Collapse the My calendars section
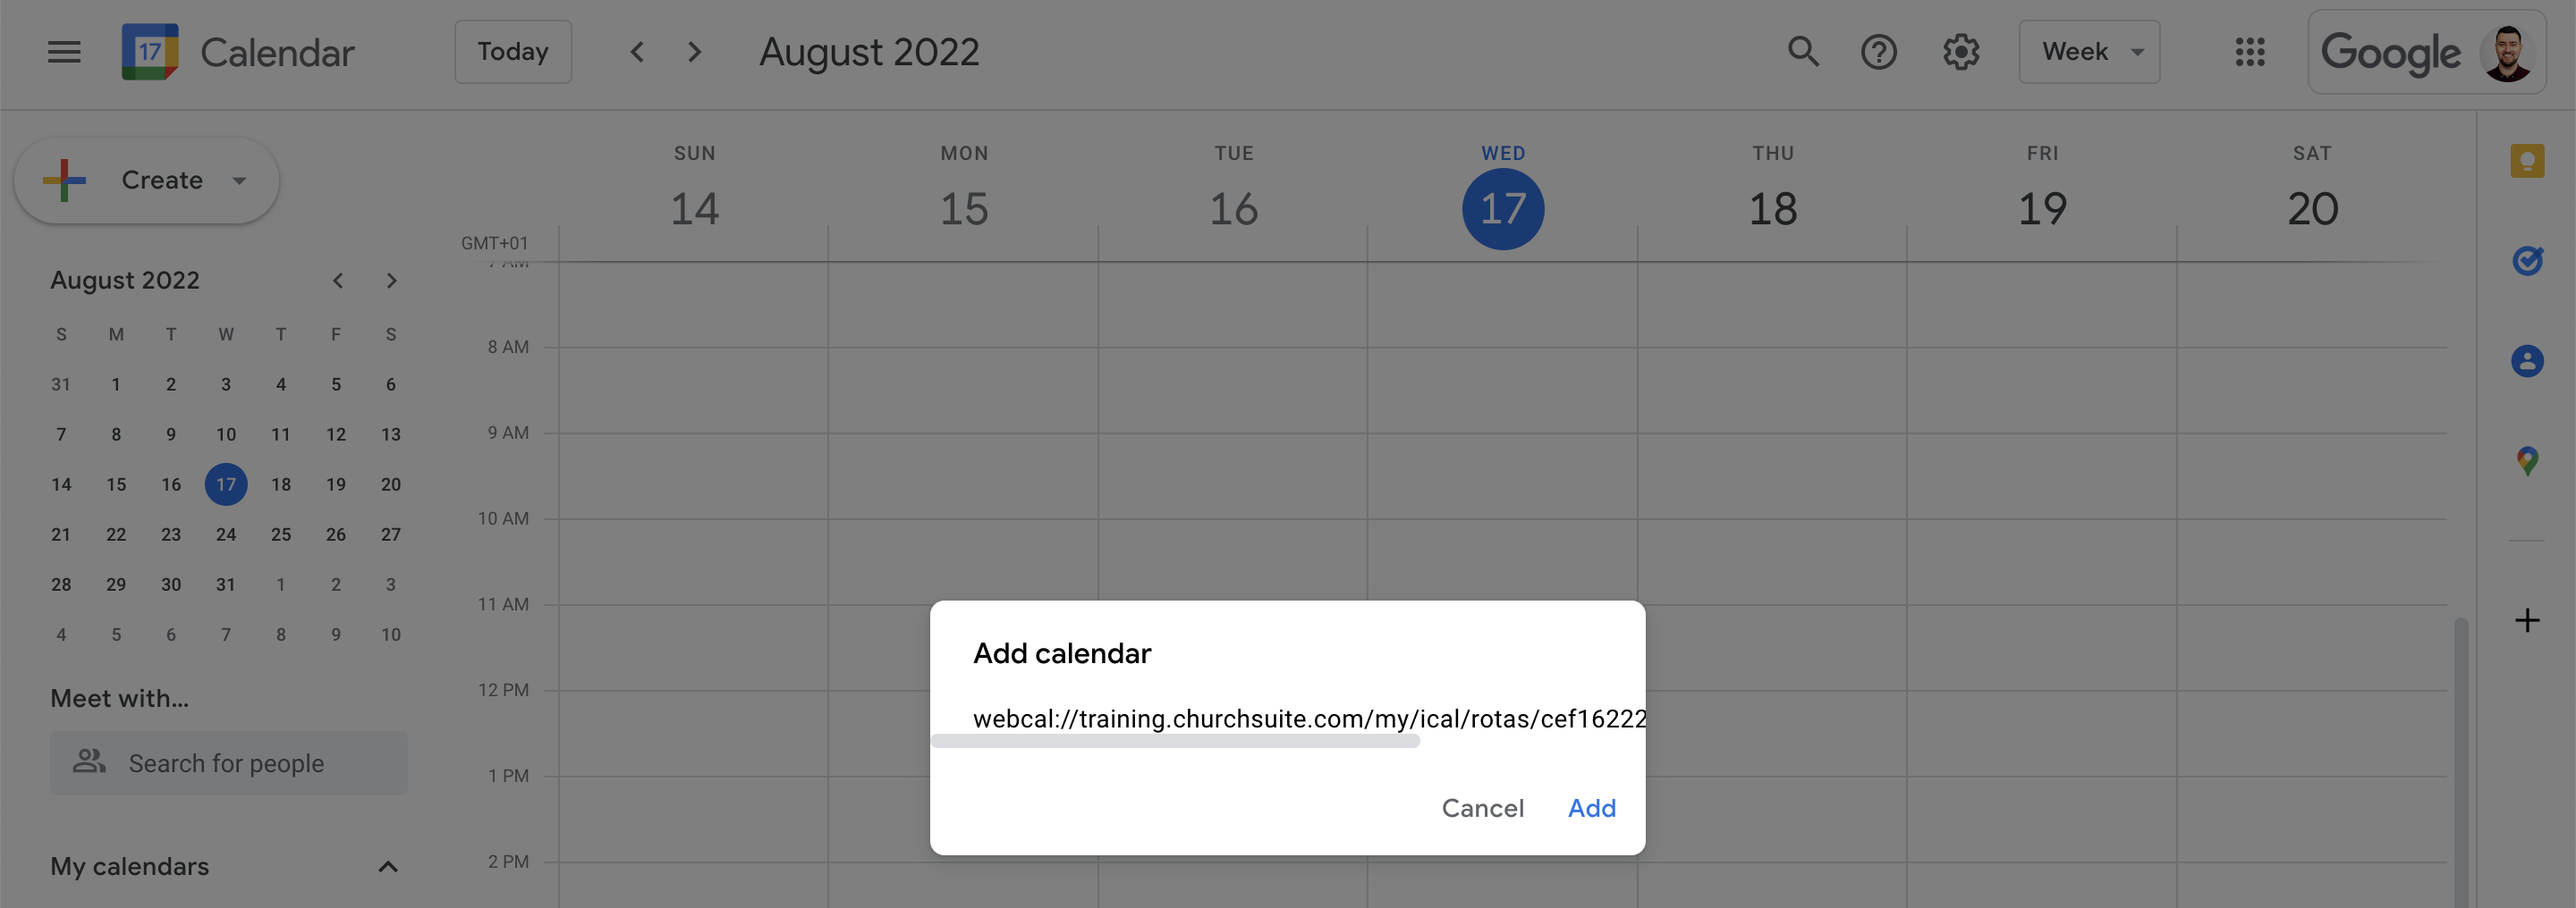The height and width of the screenshot is (908, 2576). point(388,866)
